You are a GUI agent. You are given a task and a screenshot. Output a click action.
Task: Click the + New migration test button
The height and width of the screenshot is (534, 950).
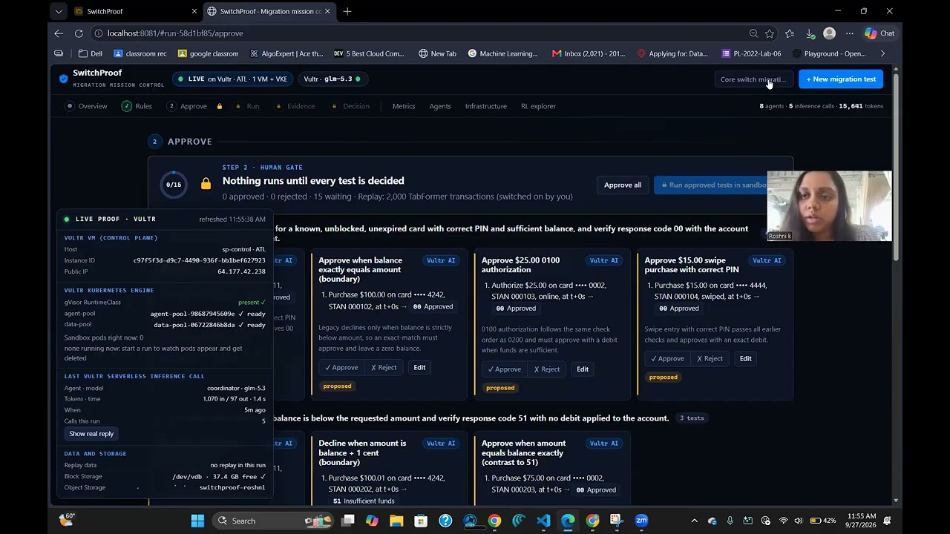[x=841, y=79]
